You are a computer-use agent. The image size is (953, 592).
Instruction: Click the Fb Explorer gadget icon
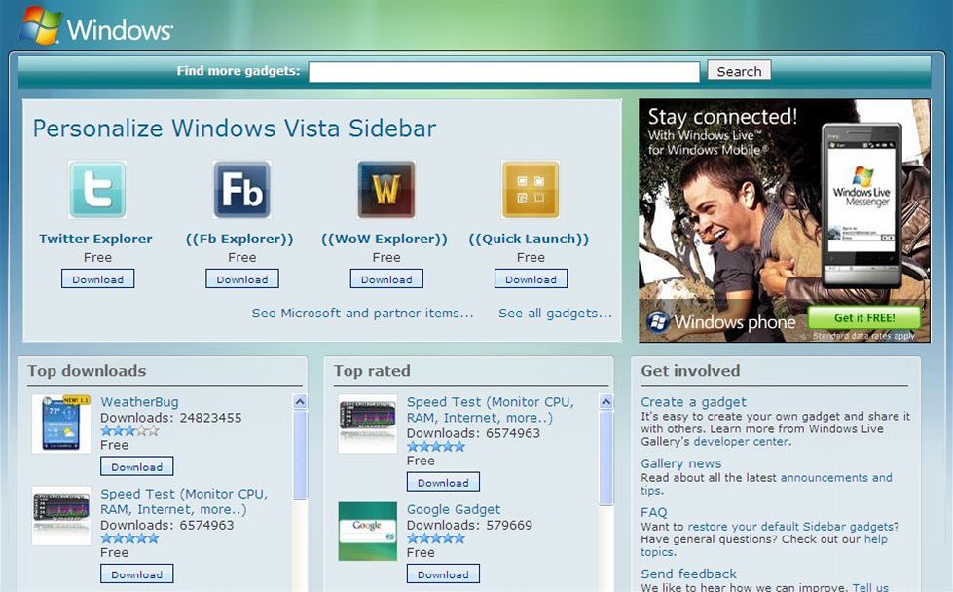pos(241,190)
